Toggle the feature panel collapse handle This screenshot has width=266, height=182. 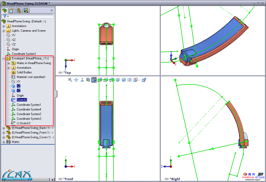(56, 94)
